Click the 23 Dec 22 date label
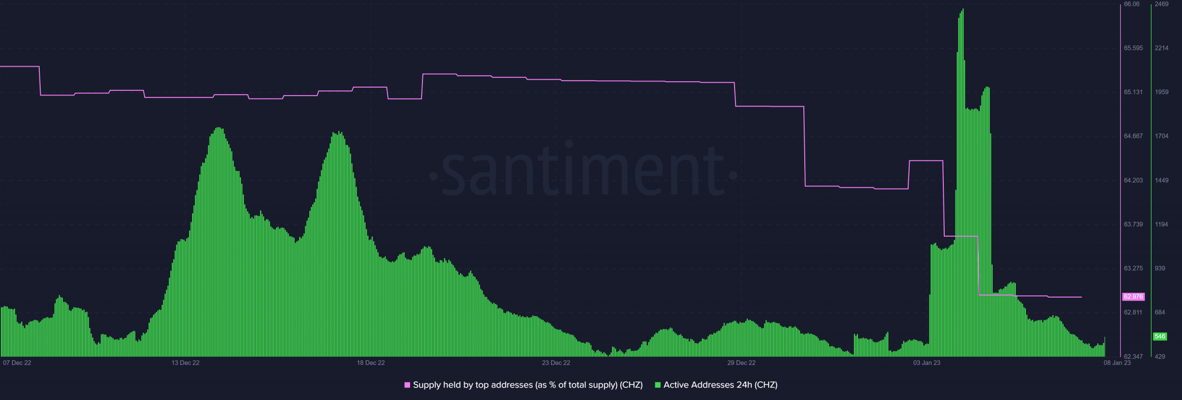Image resolution: width=1182 pixels, height=400 pixels. click(x=556, y=363)
